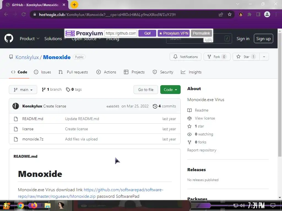Bookmark this page with star icon
The width and height of the screenshot is (282, 211).
pos(230,14)
